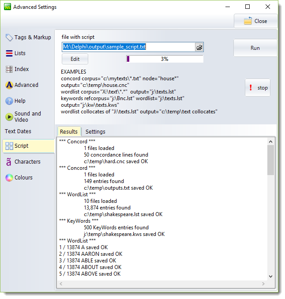
Task: Close the Advanced Settings window
Action: tap(255, 21)
